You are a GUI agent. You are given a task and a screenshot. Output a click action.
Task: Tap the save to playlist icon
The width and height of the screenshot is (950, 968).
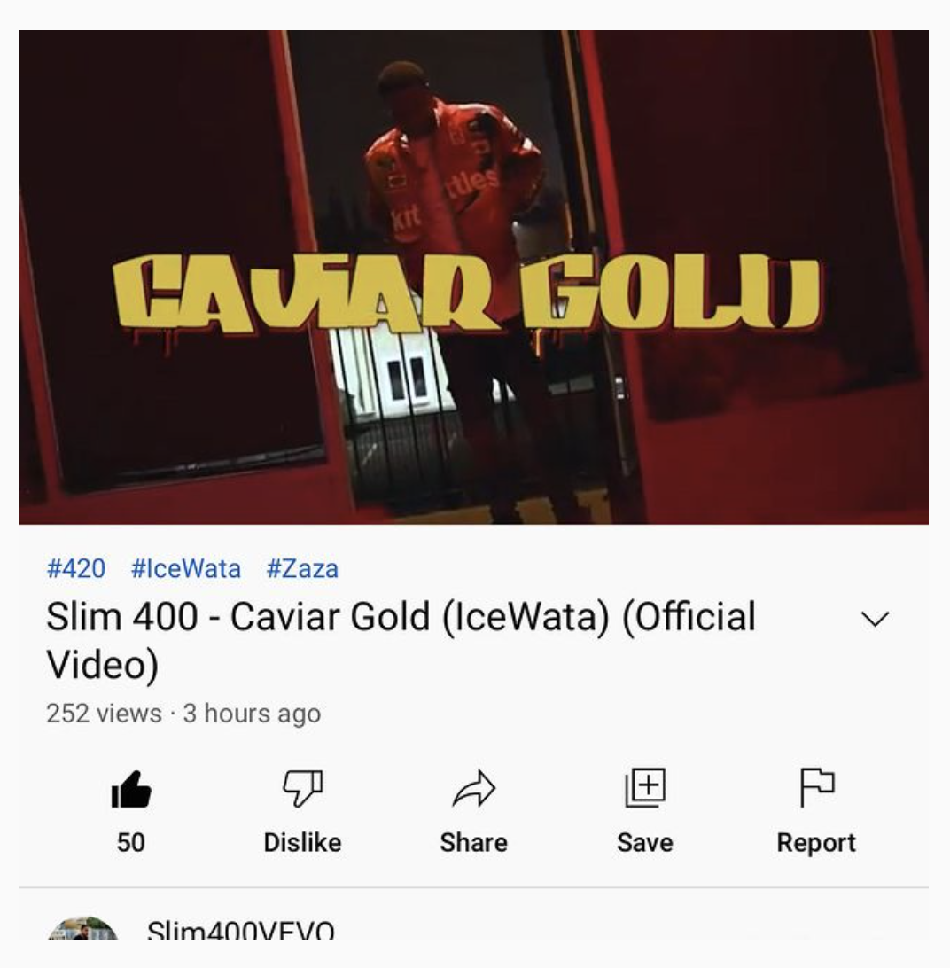645,788
